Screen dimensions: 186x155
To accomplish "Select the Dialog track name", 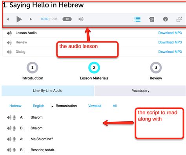I will coord(20,52).
